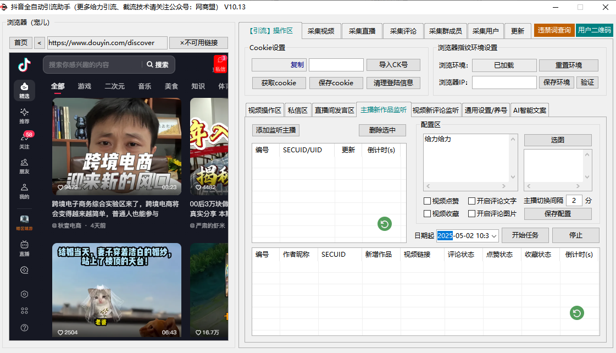Open the 采集用户 tab

point(486,31)
